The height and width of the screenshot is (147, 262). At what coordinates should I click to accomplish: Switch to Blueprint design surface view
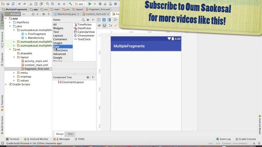point(104,20)
